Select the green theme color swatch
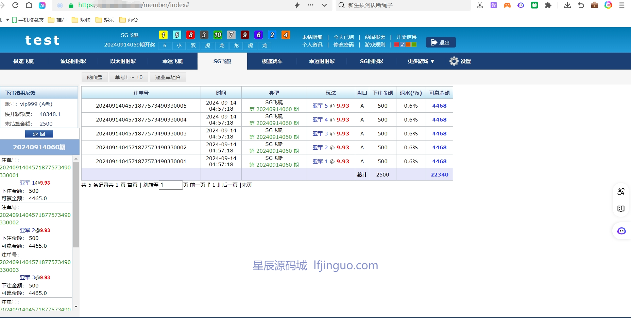The height and width of the screenshot is (318, 631). click(414, 44)
